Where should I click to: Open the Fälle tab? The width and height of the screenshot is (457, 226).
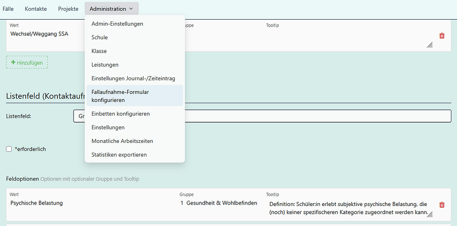pyautogui.click(x=8, y=9)
